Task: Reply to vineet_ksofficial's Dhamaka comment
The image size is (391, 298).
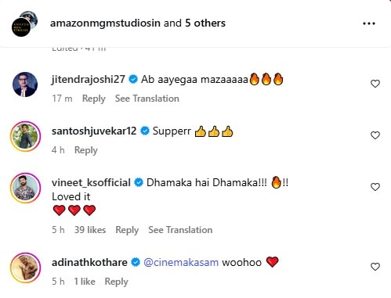Action: coord(127,230)
